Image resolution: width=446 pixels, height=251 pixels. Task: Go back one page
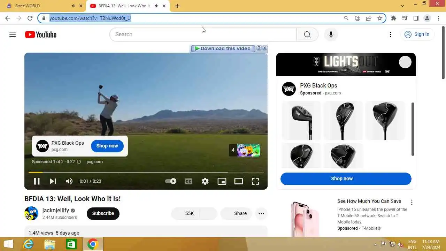pos(8,18)
